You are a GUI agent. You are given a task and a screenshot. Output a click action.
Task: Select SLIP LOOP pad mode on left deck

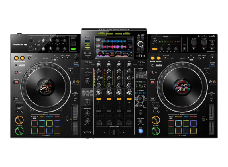point(49,117)
